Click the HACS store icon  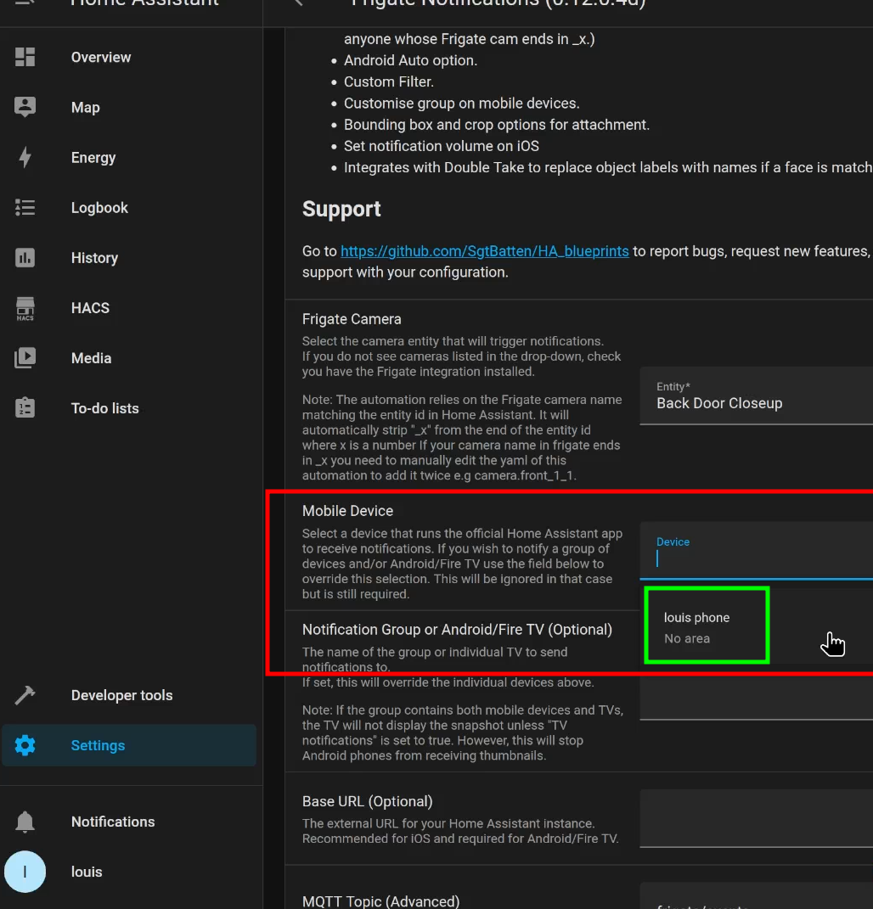(25, 308)
